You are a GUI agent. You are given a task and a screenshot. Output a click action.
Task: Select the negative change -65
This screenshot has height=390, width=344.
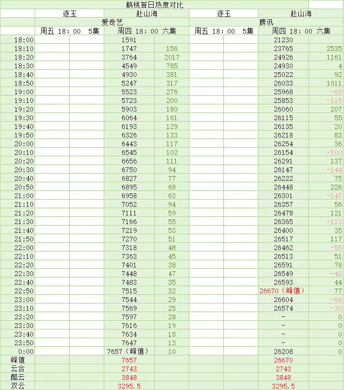(x=336, y=92)
